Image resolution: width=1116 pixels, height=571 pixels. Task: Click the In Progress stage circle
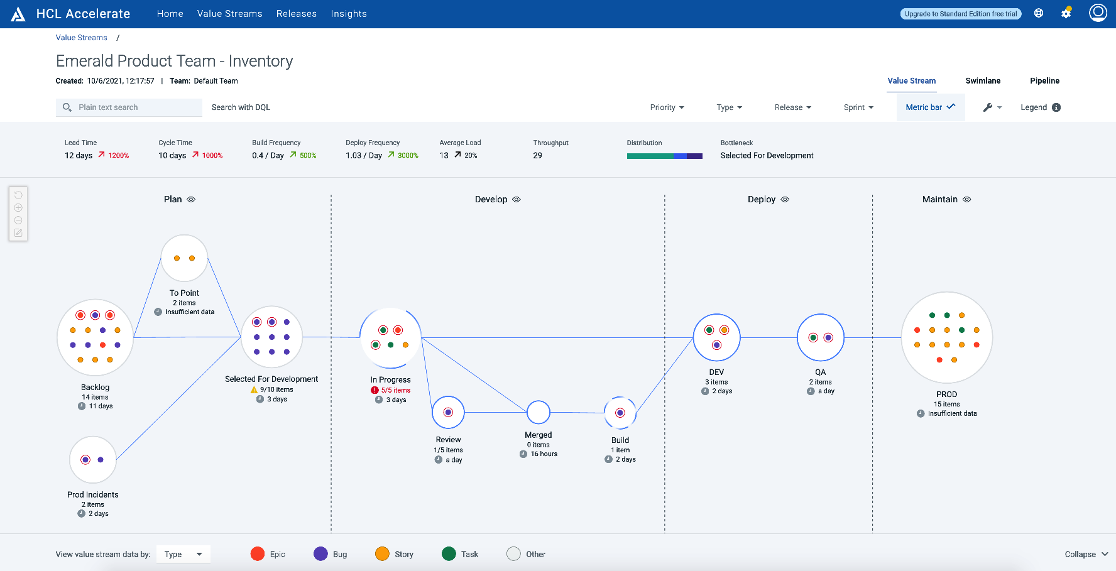coord(390,337)
